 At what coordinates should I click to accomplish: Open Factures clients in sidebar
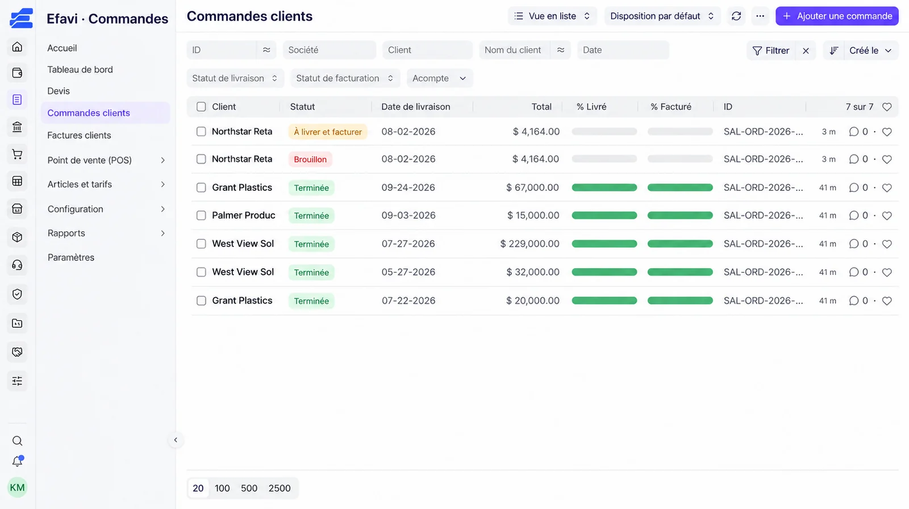pyautogui.click(x=79, y=135)
